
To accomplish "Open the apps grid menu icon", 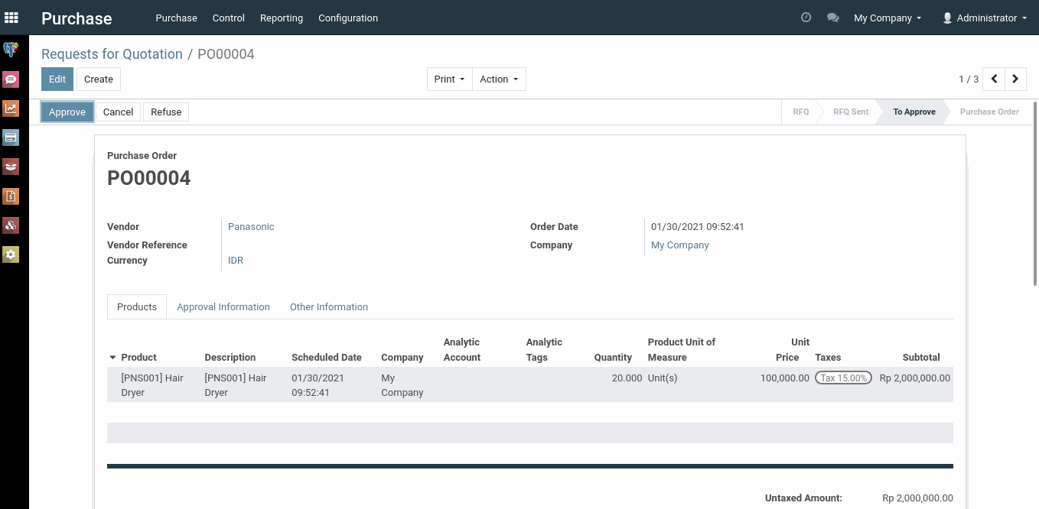I will click(11, 18).
